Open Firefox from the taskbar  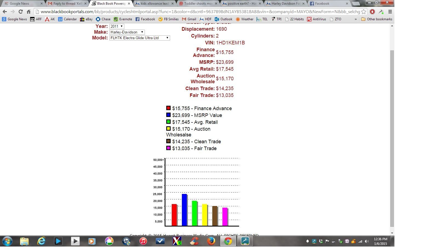coord(211,241)
